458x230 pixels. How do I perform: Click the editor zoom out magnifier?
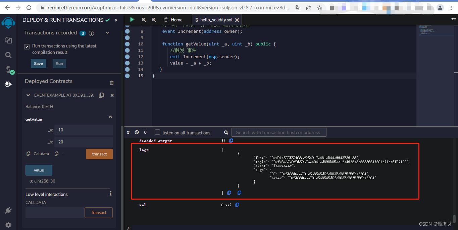coord(144,20)
